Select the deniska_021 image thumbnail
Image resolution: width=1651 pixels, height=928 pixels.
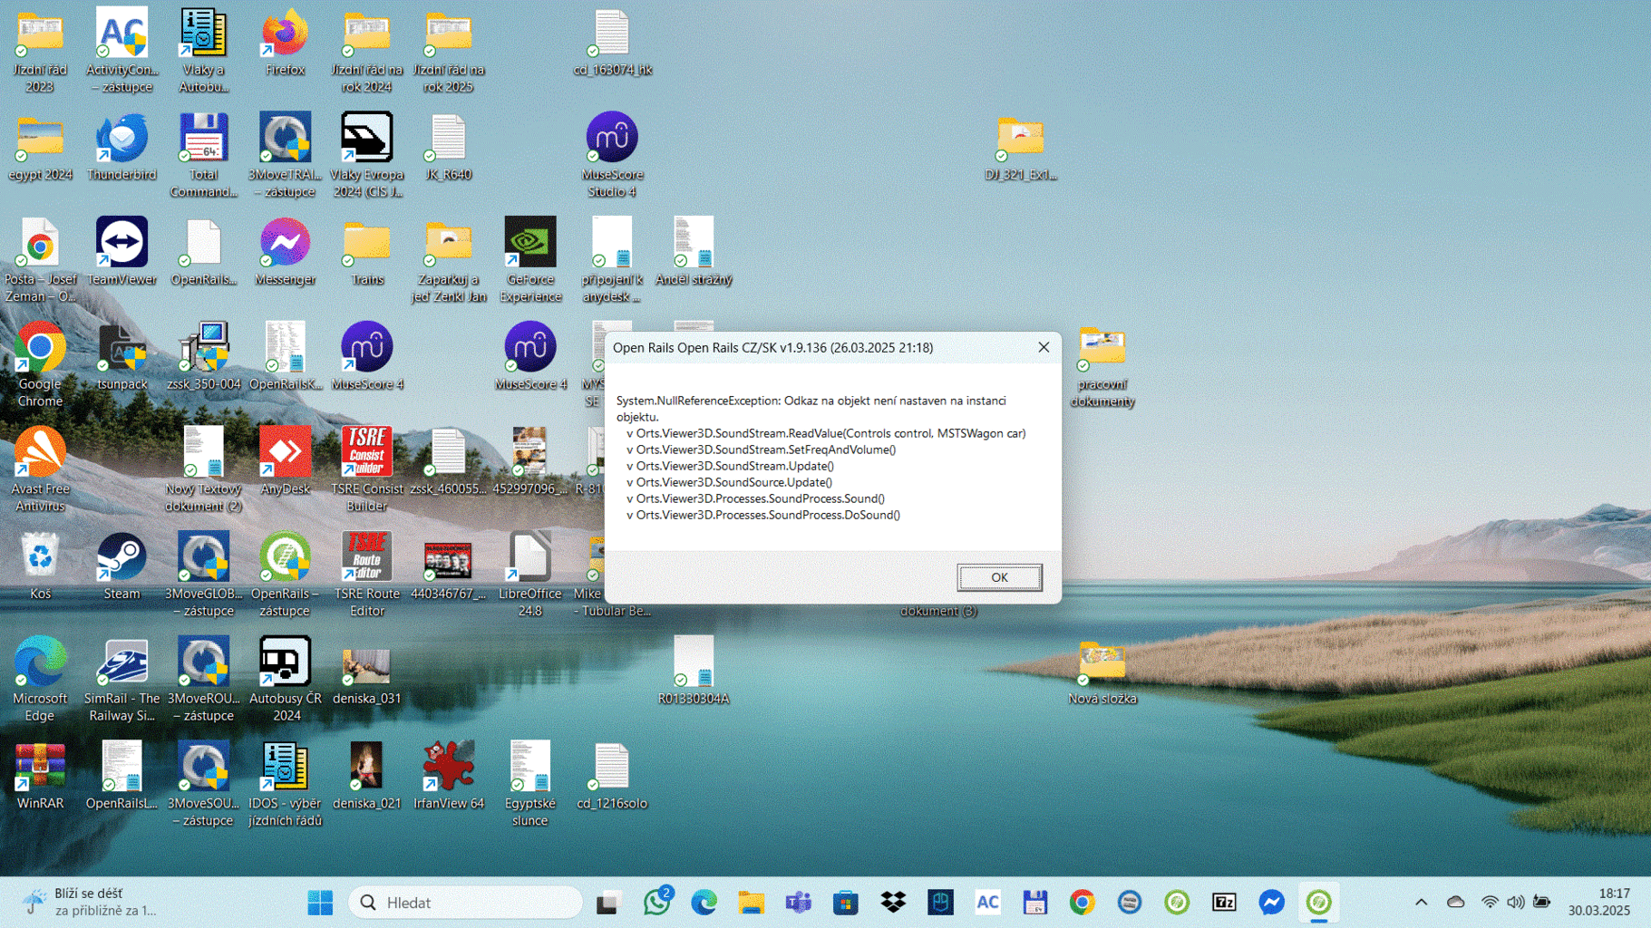[x=366, y=776]
